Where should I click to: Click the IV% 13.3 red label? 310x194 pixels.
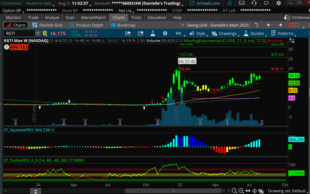(19, 47)
